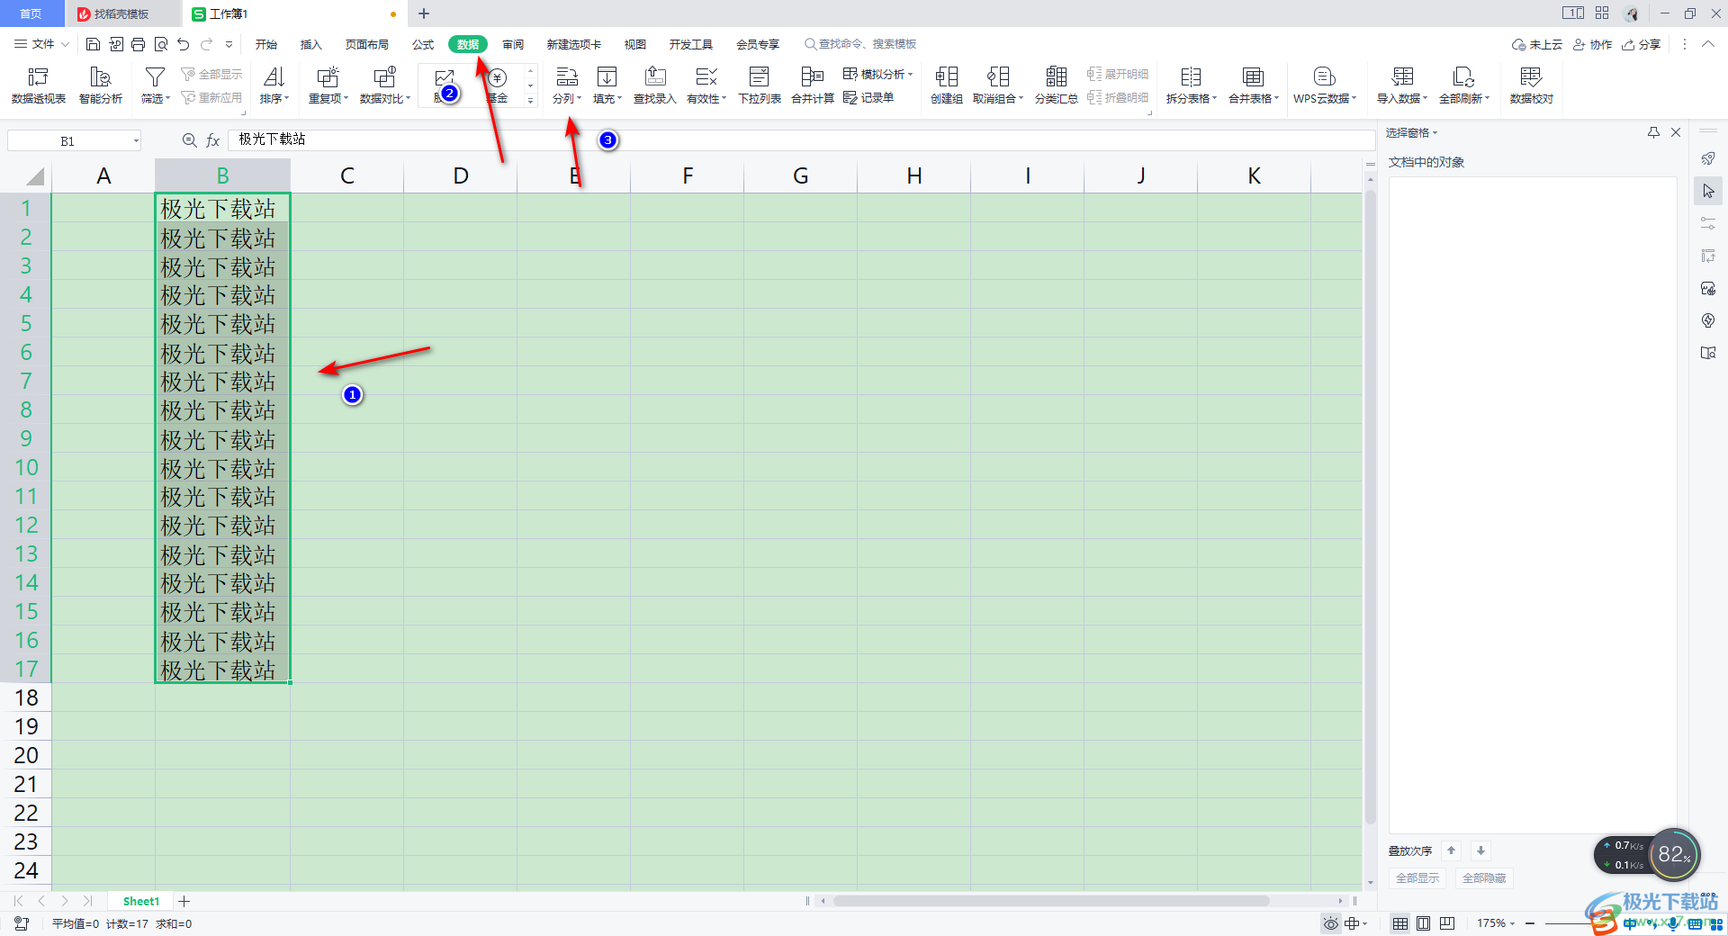The width and height of the screenshot is (1728, 936).
Task: Open the 视图 view tab
Action: 635,44
